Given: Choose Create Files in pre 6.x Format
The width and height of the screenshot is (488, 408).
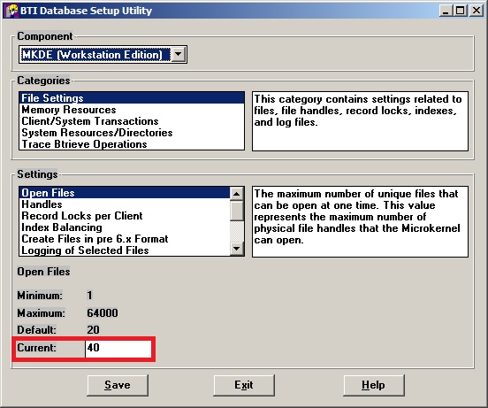Looking at the screenshot, I should [125, 239].
